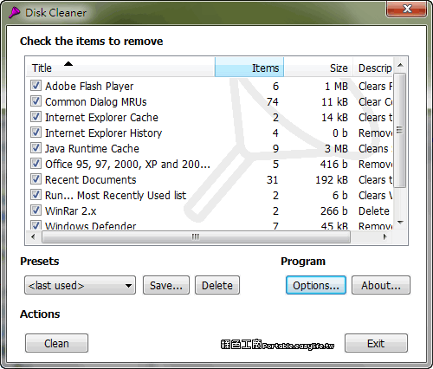Viewport: 433px width, 369px height.
Task: Select the Common Dialog MRUs row title
Action: tap(96, 101)
